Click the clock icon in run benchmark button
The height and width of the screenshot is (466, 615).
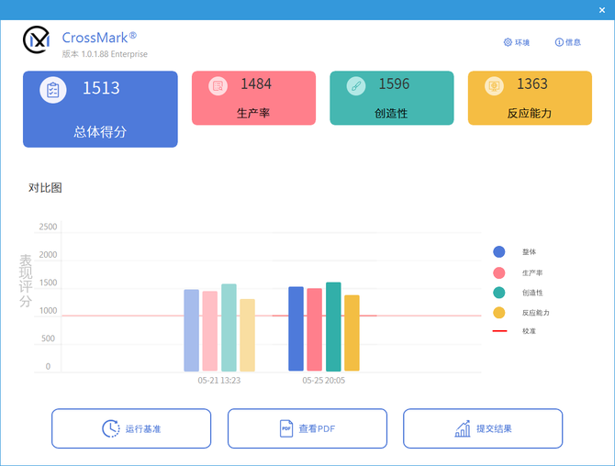tap(110, 428)
